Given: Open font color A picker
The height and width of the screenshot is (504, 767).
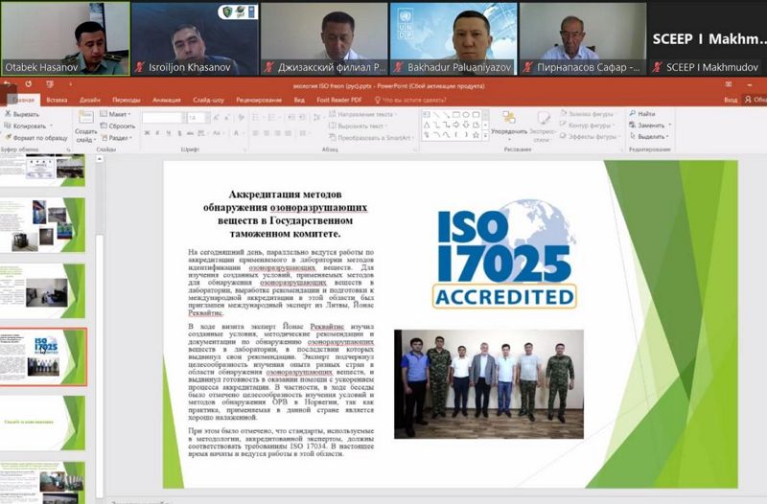Looking at the screenshot, I should pos(237,133).
